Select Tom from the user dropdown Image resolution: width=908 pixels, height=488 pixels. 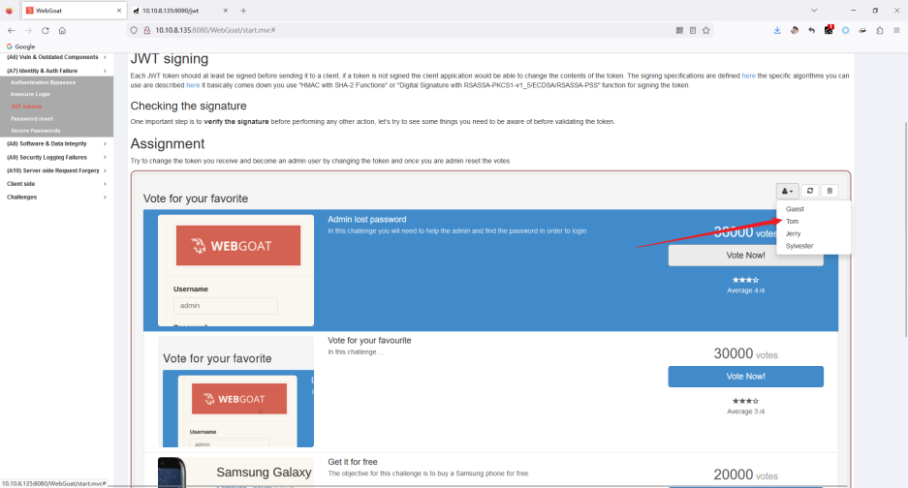coord(792,221)
